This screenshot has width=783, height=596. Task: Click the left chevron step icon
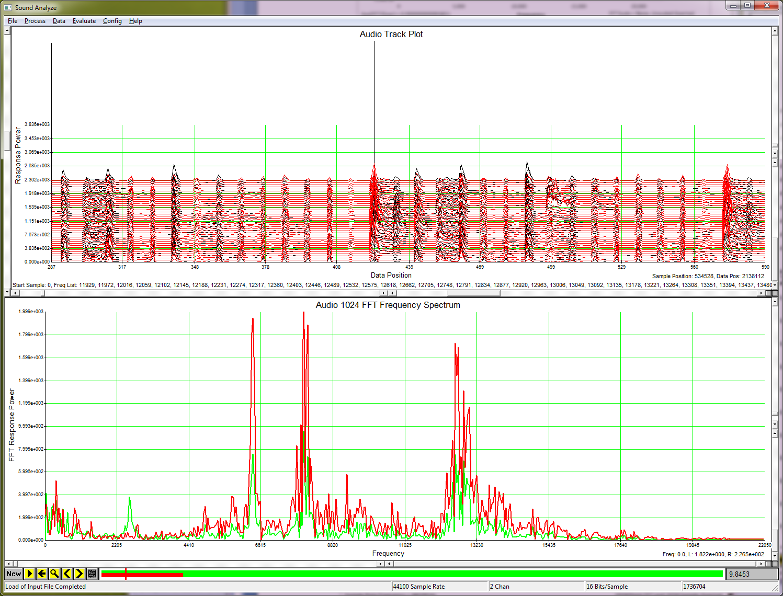(66, 574)
